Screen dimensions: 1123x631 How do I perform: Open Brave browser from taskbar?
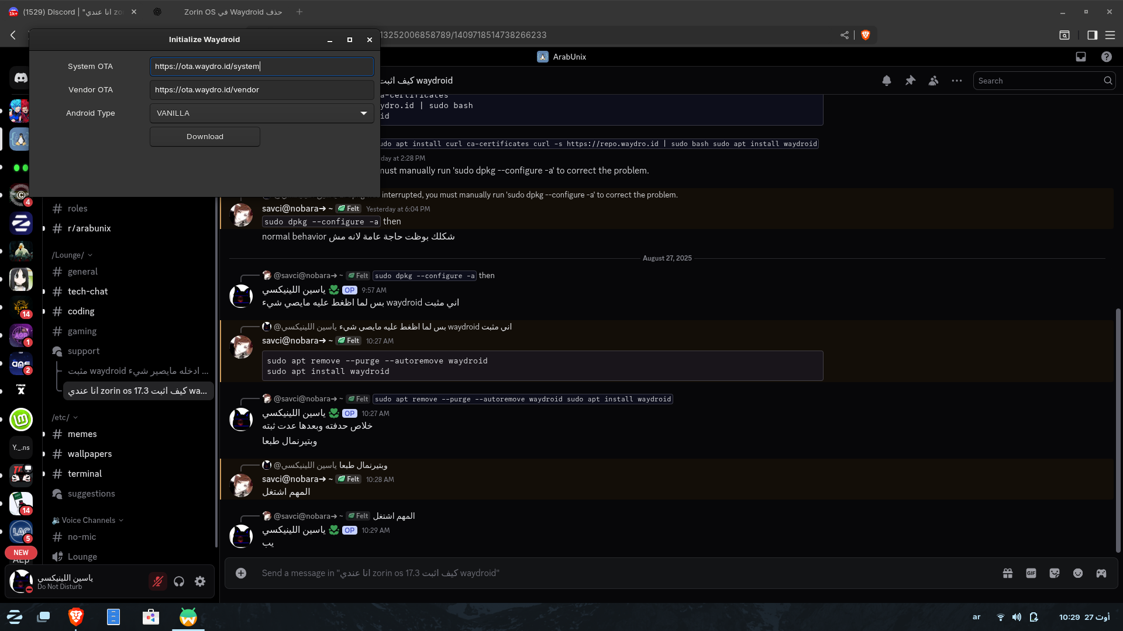76,616
